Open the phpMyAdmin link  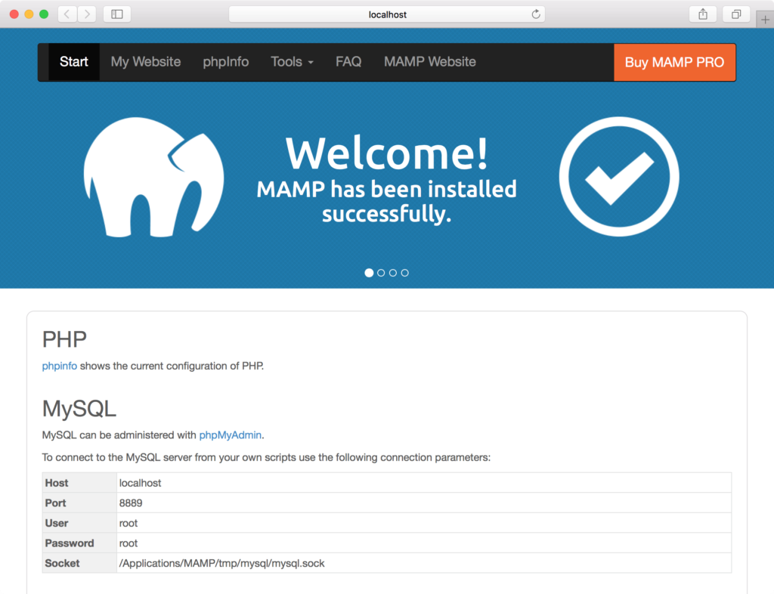[x=230, y=435]
